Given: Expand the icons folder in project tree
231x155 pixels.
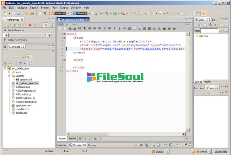Looking at the screenshot, I should point(9,72).
